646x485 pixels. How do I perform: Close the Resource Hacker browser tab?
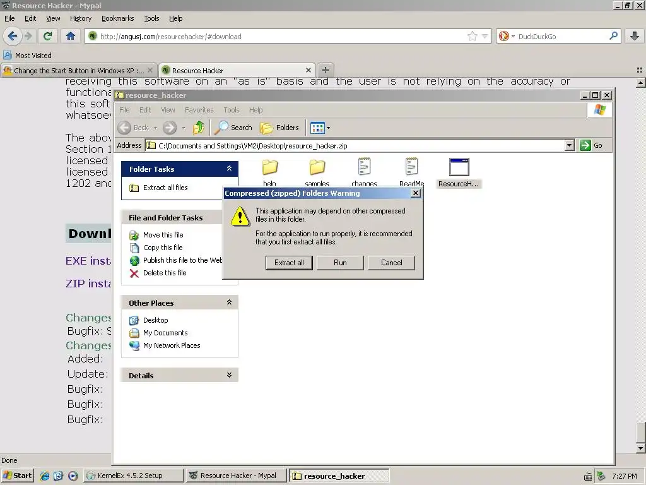[308, 71]
